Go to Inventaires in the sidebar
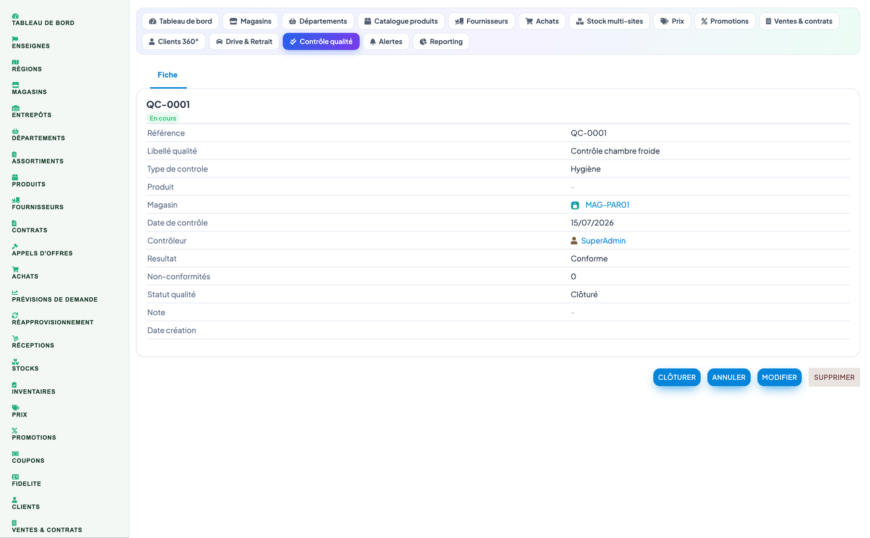The height and width of the screenshot is (538, 870). pos(34,392)
